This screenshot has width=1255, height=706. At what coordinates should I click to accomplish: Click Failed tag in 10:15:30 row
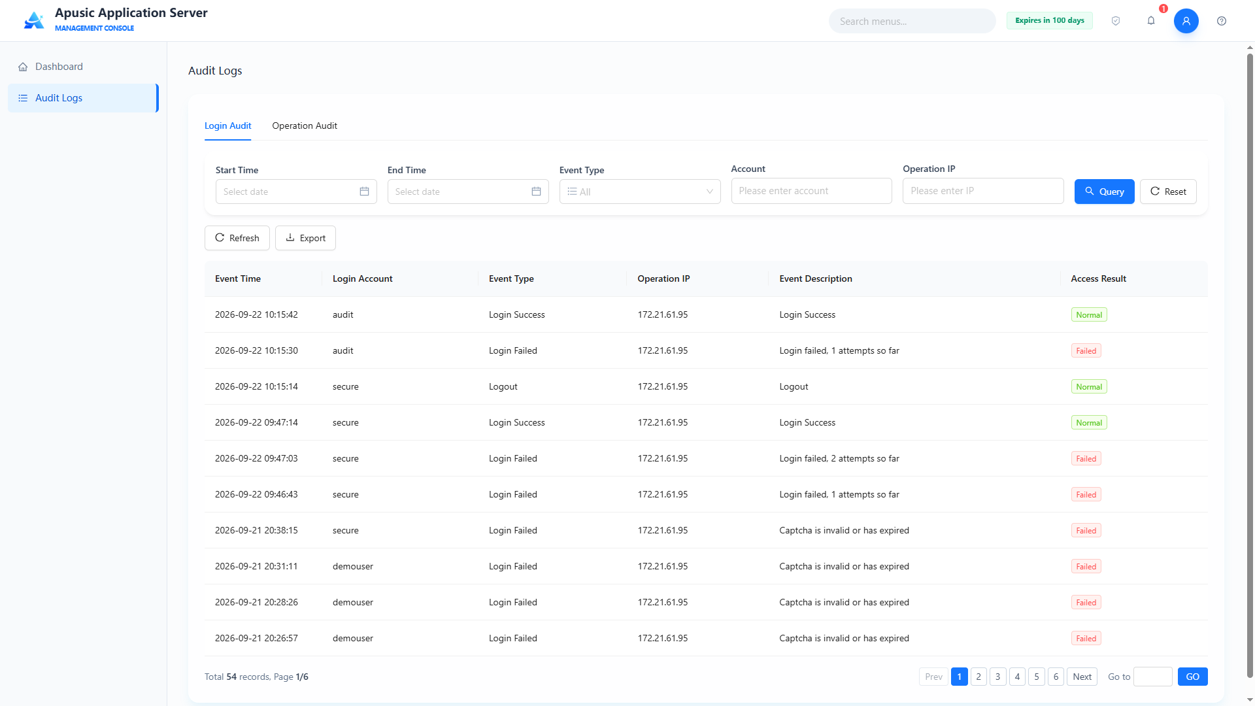pos(1086,350)
